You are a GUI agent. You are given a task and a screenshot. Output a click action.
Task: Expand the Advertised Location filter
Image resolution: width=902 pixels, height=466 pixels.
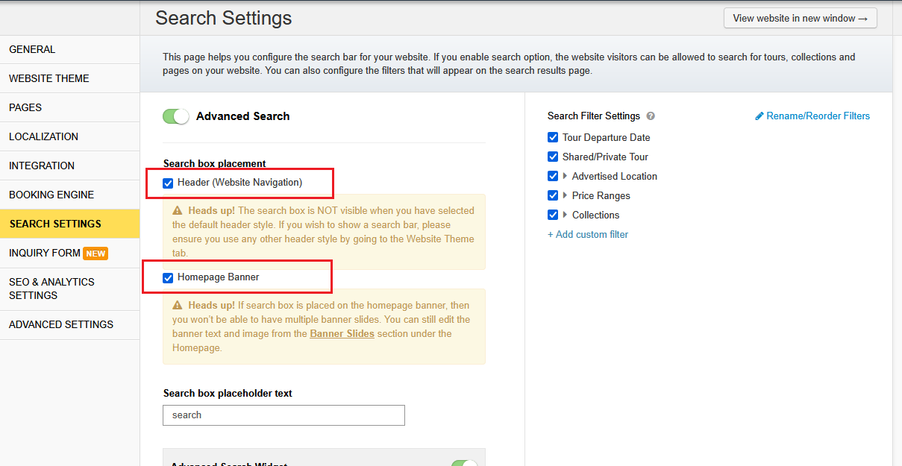pos(565,177)
